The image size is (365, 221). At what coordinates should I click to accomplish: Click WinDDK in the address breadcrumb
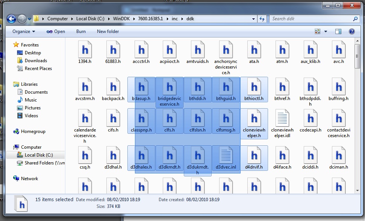[x=121, y=19]
